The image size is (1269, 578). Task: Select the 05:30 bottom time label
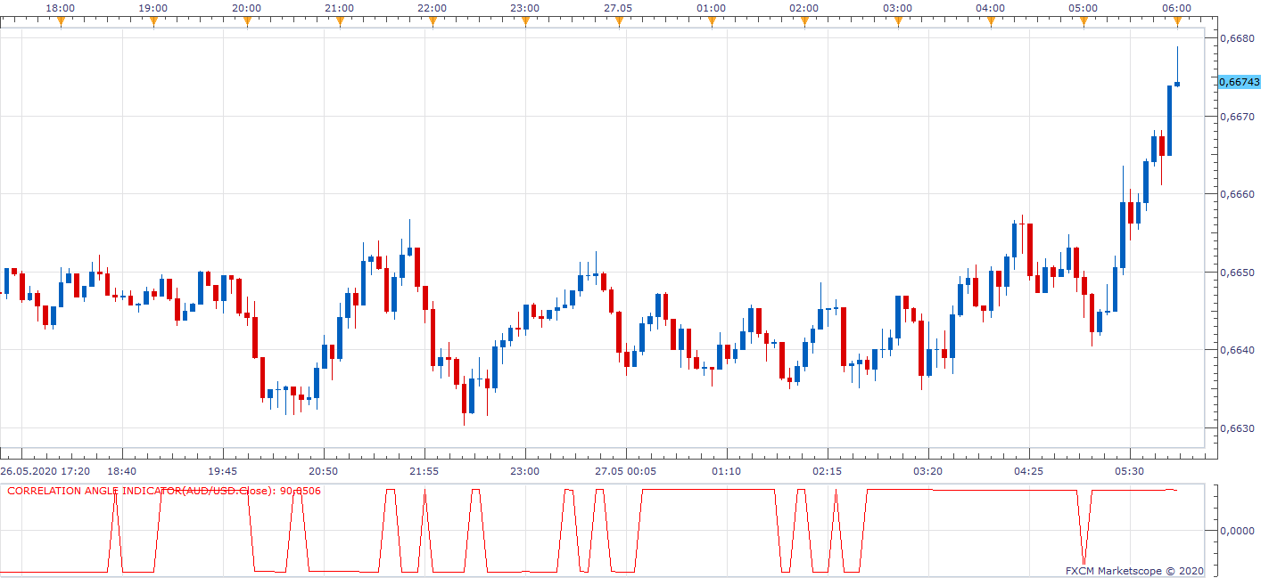click(x=1130, y=470)
